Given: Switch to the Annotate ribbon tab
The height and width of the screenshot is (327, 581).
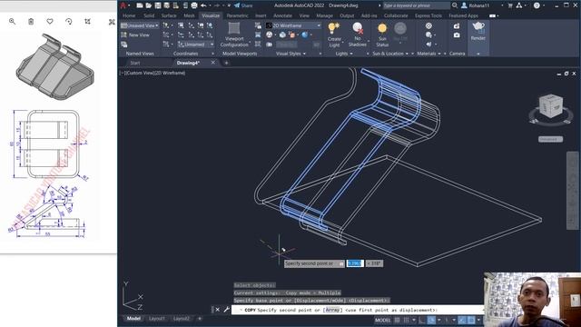Looking at the screenshot, I should [282, 15].
